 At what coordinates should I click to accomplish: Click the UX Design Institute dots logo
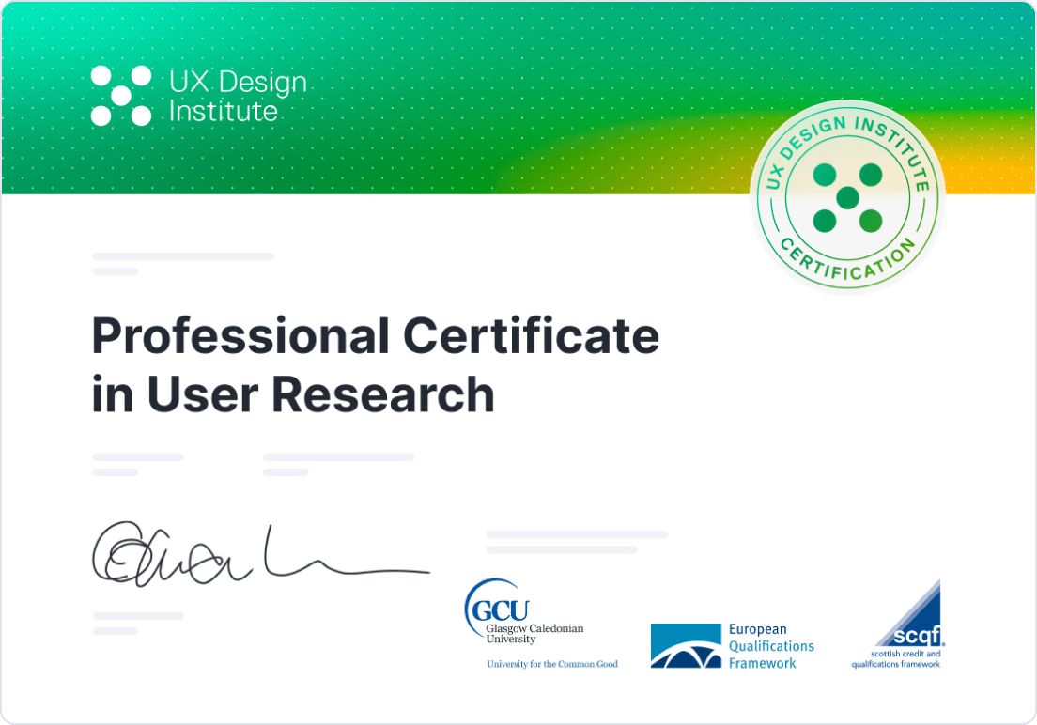point(118,96)
